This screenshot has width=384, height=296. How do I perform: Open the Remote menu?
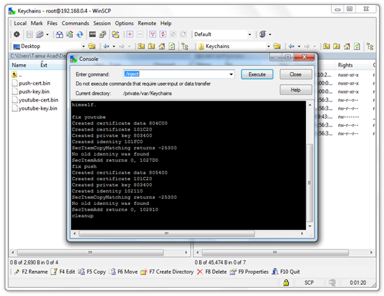[147, 23]
